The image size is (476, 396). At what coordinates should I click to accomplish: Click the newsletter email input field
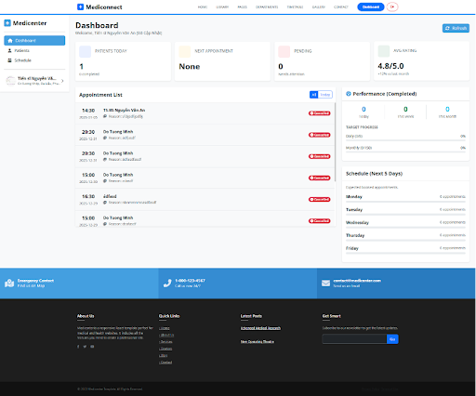coord(354,339)
